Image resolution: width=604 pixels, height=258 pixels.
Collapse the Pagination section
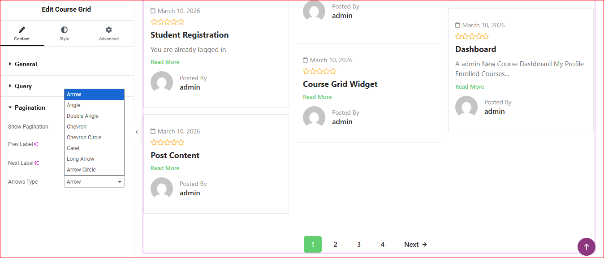point(30,107)
